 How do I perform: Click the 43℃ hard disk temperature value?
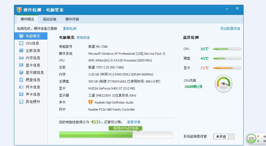click(x=204, y=58)
